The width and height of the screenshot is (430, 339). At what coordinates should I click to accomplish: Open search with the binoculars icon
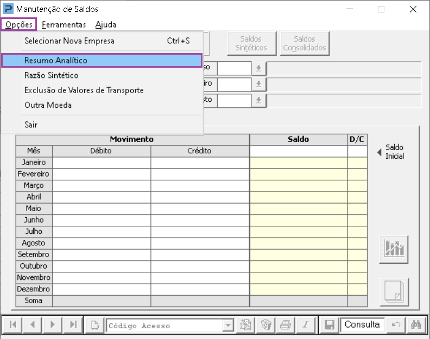(x=416, y=325)
